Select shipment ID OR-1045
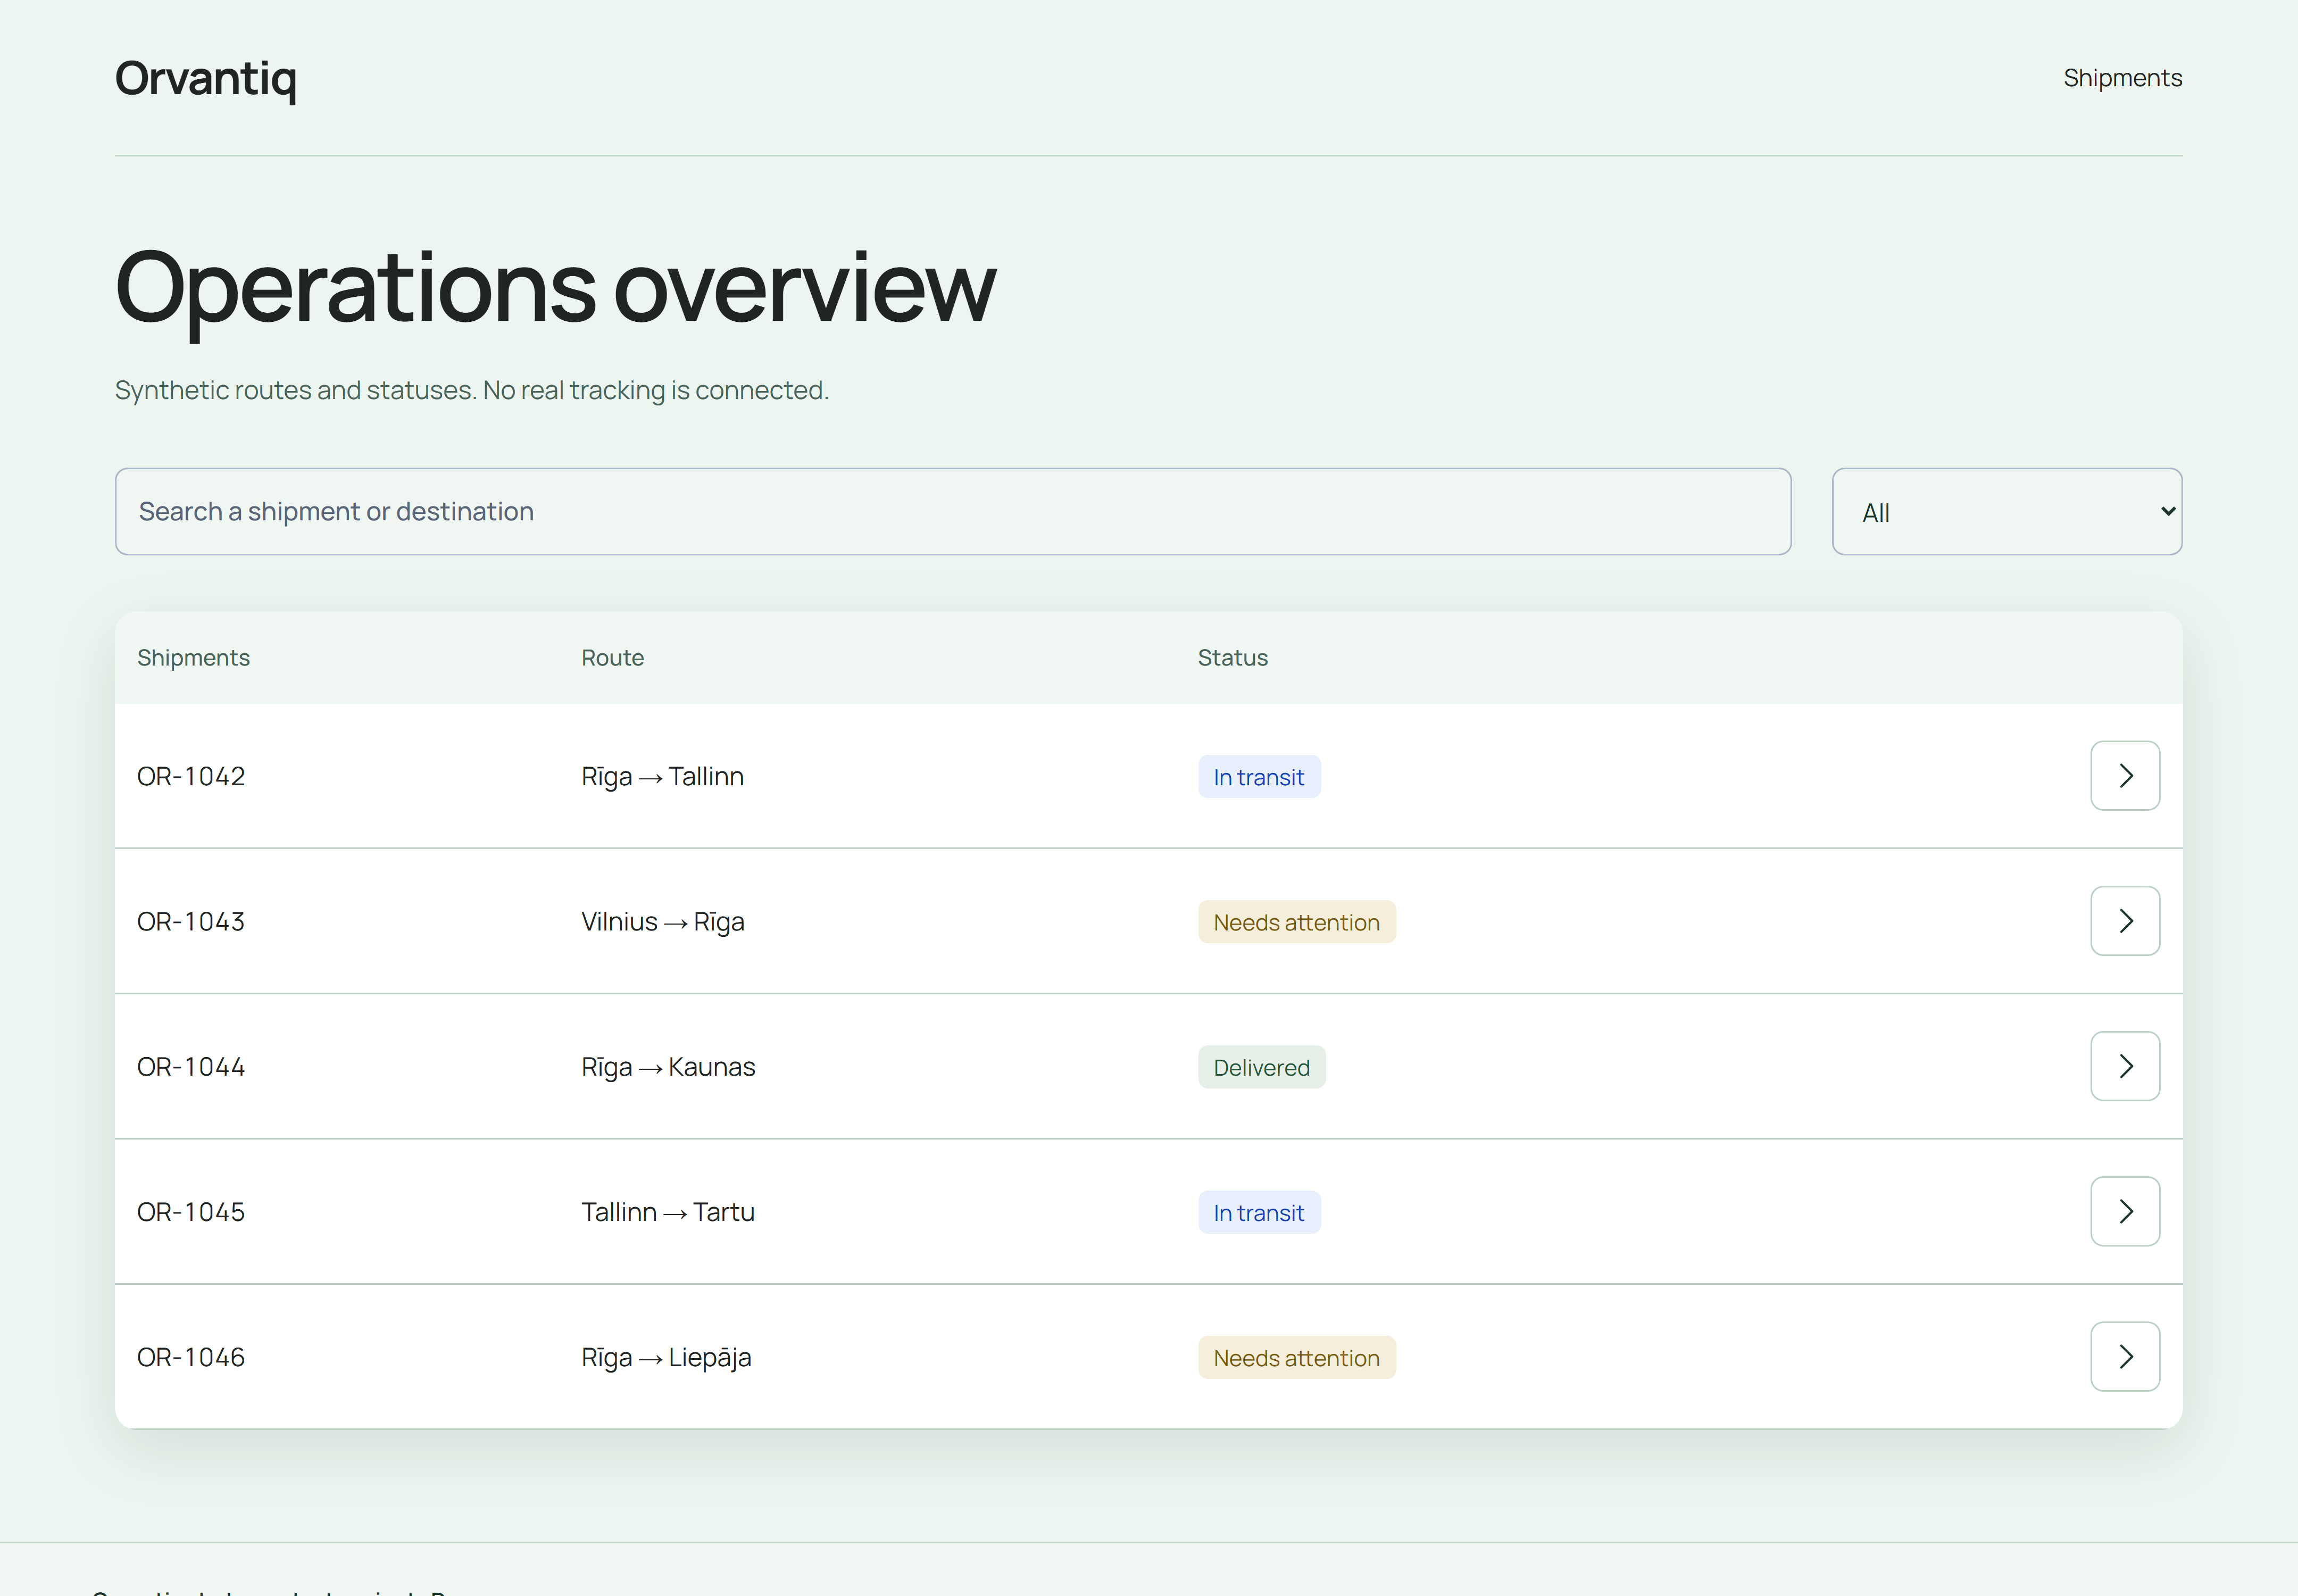The image size is (2298, 1596). point(191,1212)
